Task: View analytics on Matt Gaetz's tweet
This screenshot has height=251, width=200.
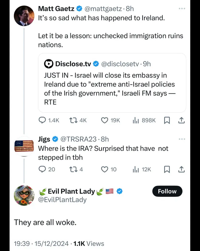Action: point(136,121)
